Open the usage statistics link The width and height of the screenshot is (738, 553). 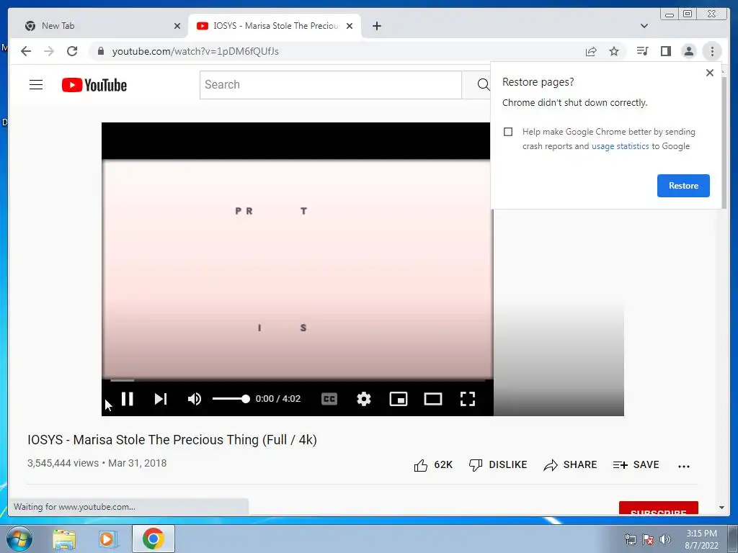tap(621, 146)
